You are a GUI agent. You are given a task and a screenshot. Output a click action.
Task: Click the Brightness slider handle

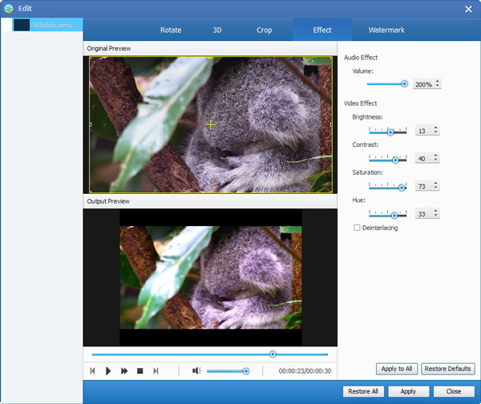pyautogui.click(x=390, y=132)
